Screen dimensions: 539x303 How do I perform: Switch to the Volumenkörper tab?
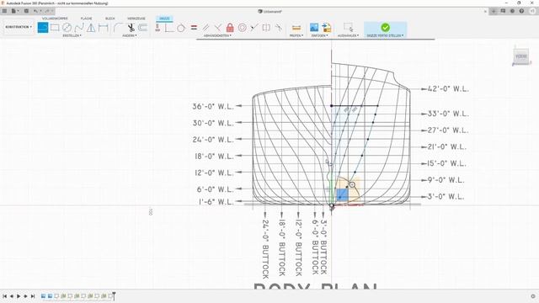click(x=55, y=19)
